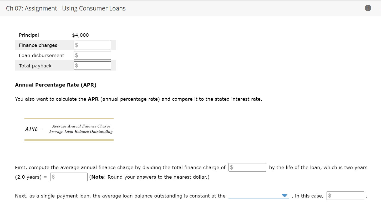Expand the blue triangle selector for loan balance
The height and width of the screenshot is (208, 381).
pyautogui.click(x=285, y=195)
